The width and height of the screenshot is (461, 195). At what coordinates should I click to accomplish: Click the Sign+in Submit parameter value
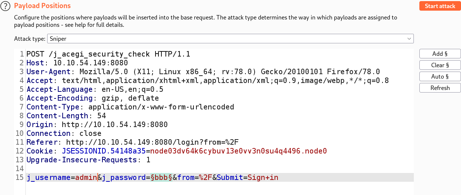coord(263,178)
